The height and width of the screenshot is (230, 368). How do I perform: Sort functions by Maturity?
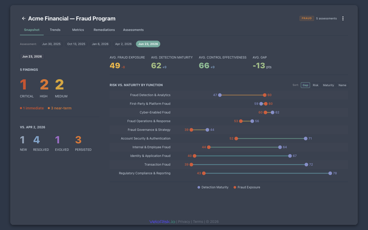328,85
